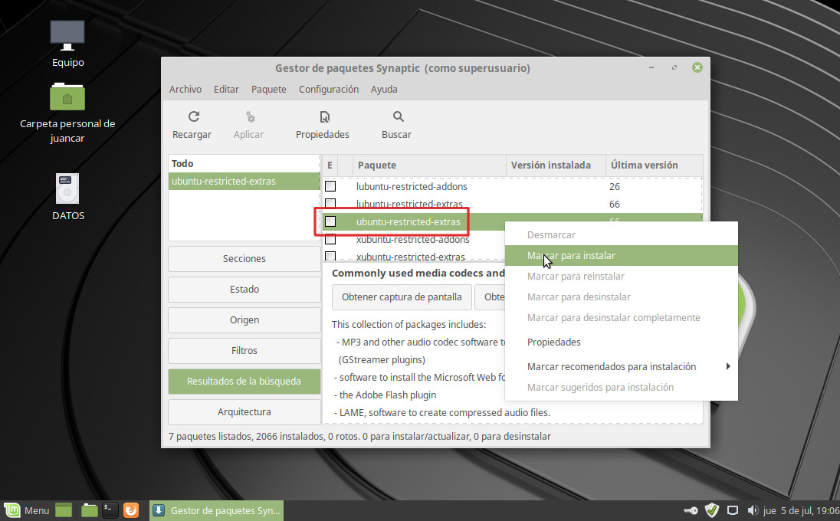Open Carpeta personal de juancar folder
This screenshot has height=521, width=840.
67,97
